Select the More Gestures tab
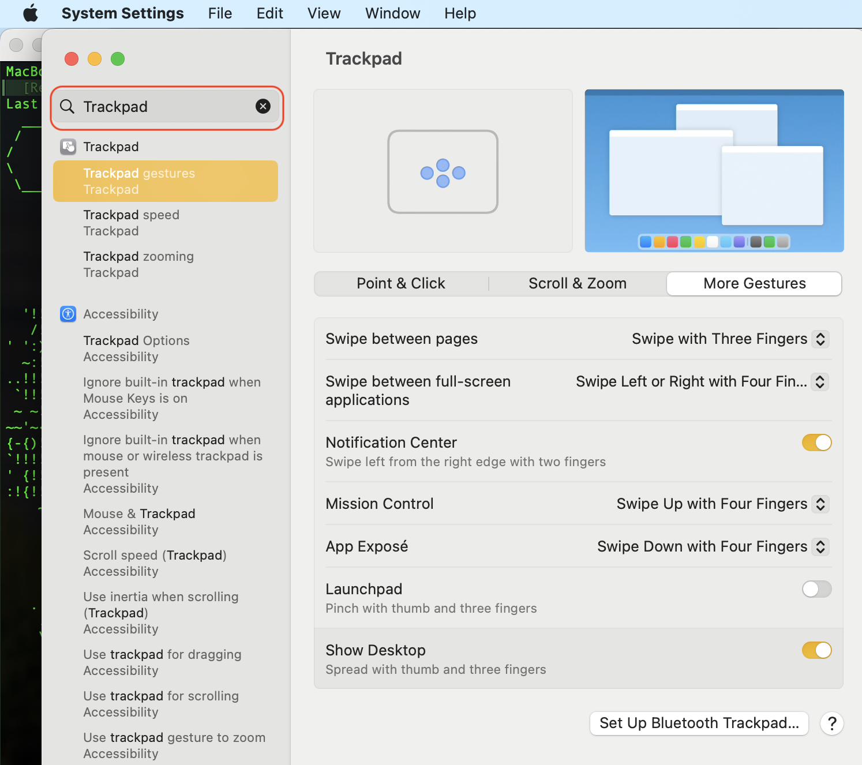862x765 pixels. [755, 283]
